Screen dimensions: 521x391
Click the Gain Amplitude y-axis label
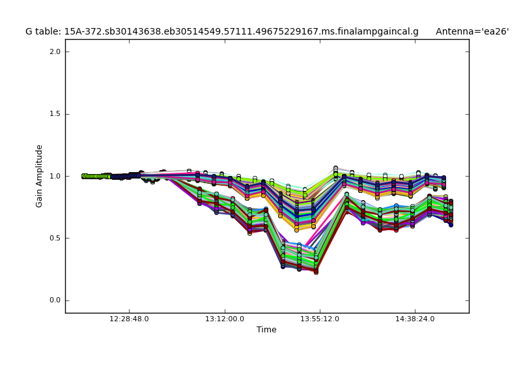(40, 176)
